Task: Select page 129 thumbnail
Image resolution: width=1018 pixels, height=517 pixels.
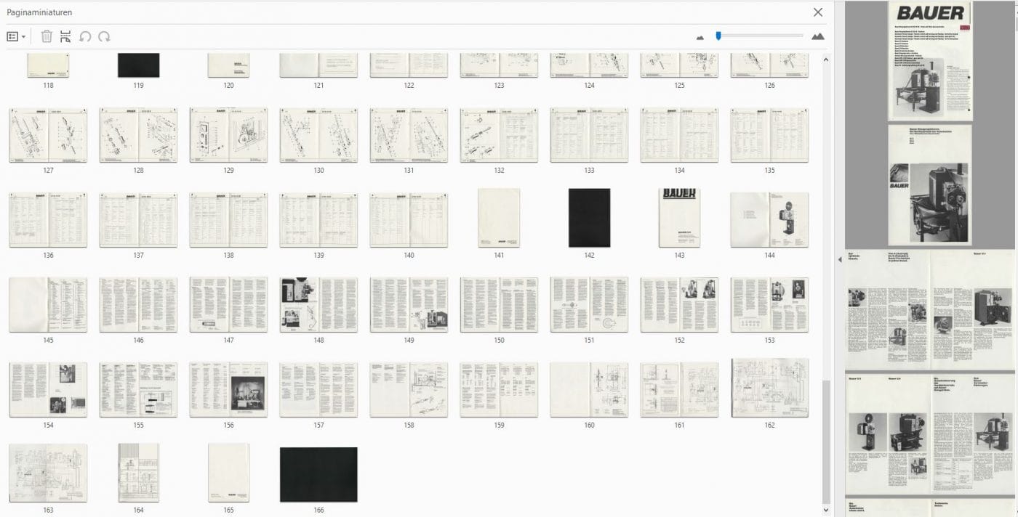Action: tap(228, 135)
